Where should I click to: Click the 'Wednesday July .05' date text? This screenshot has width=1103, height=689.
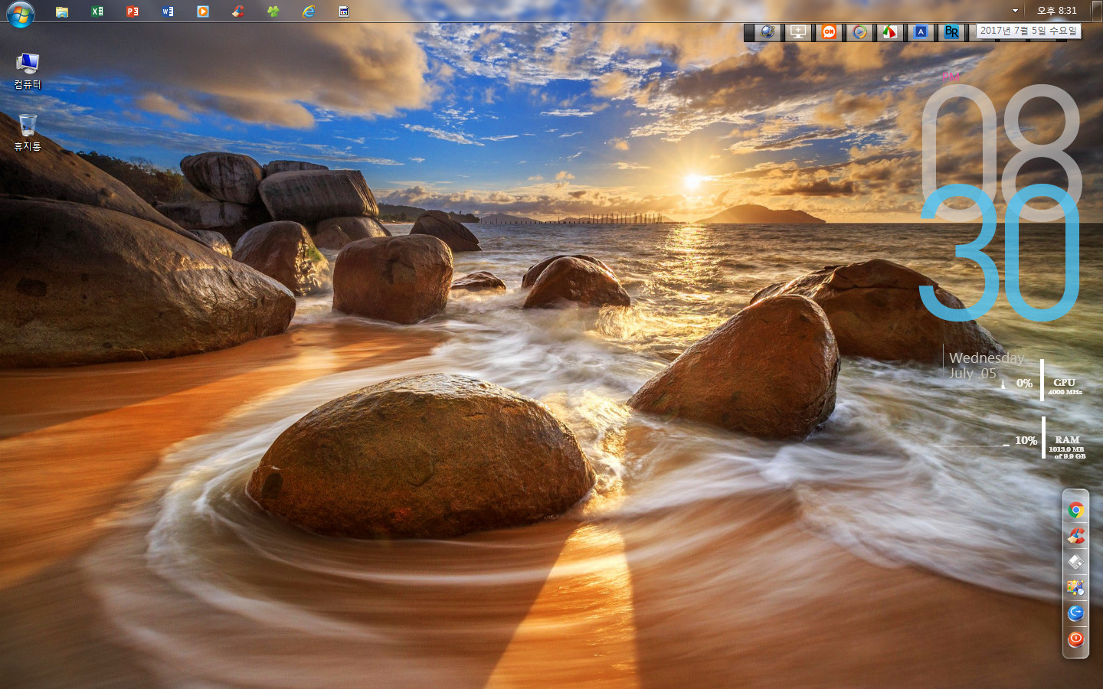tap(986, 366)
